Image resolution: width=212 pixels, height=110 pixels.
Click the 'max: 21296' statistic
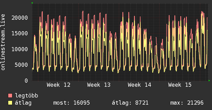[187, 103]
